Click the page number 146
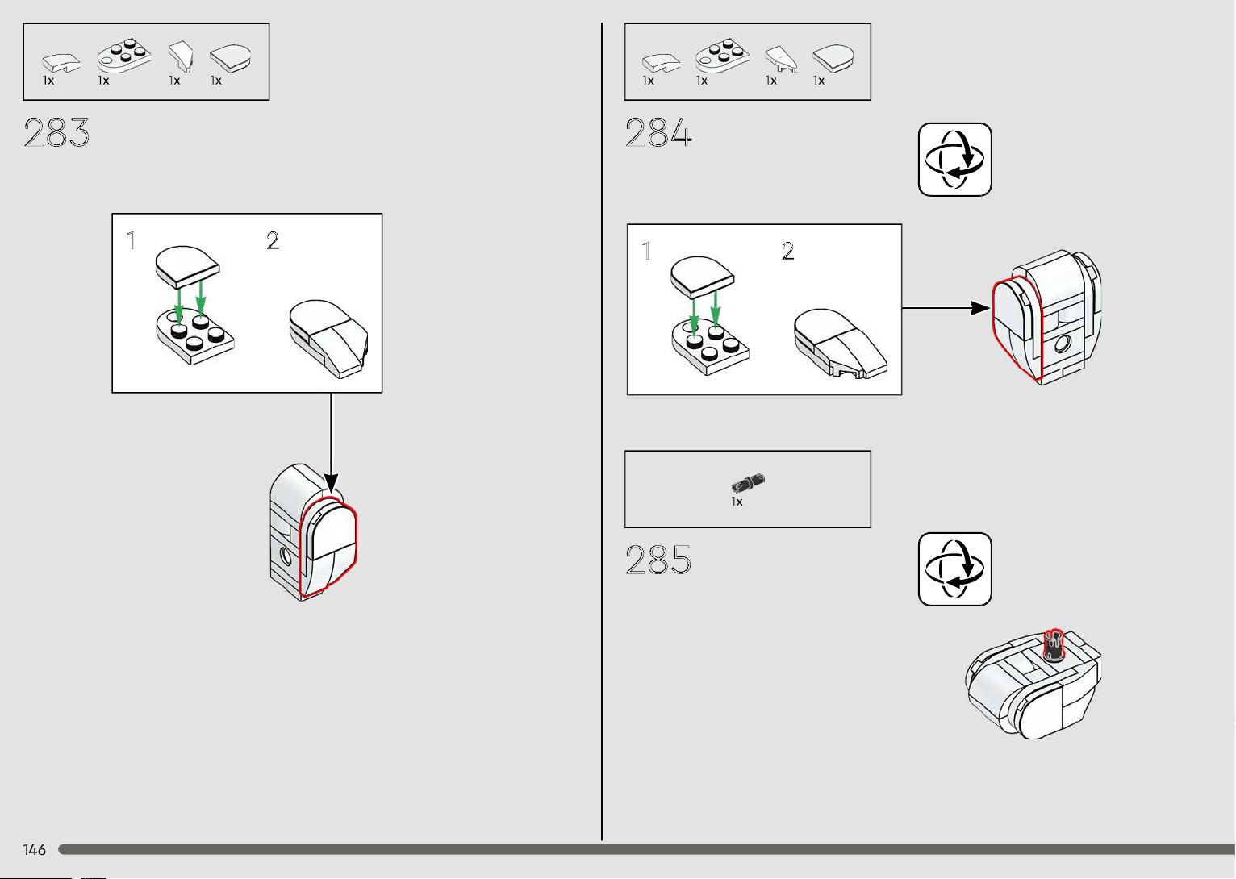 (x=35, y=849)
